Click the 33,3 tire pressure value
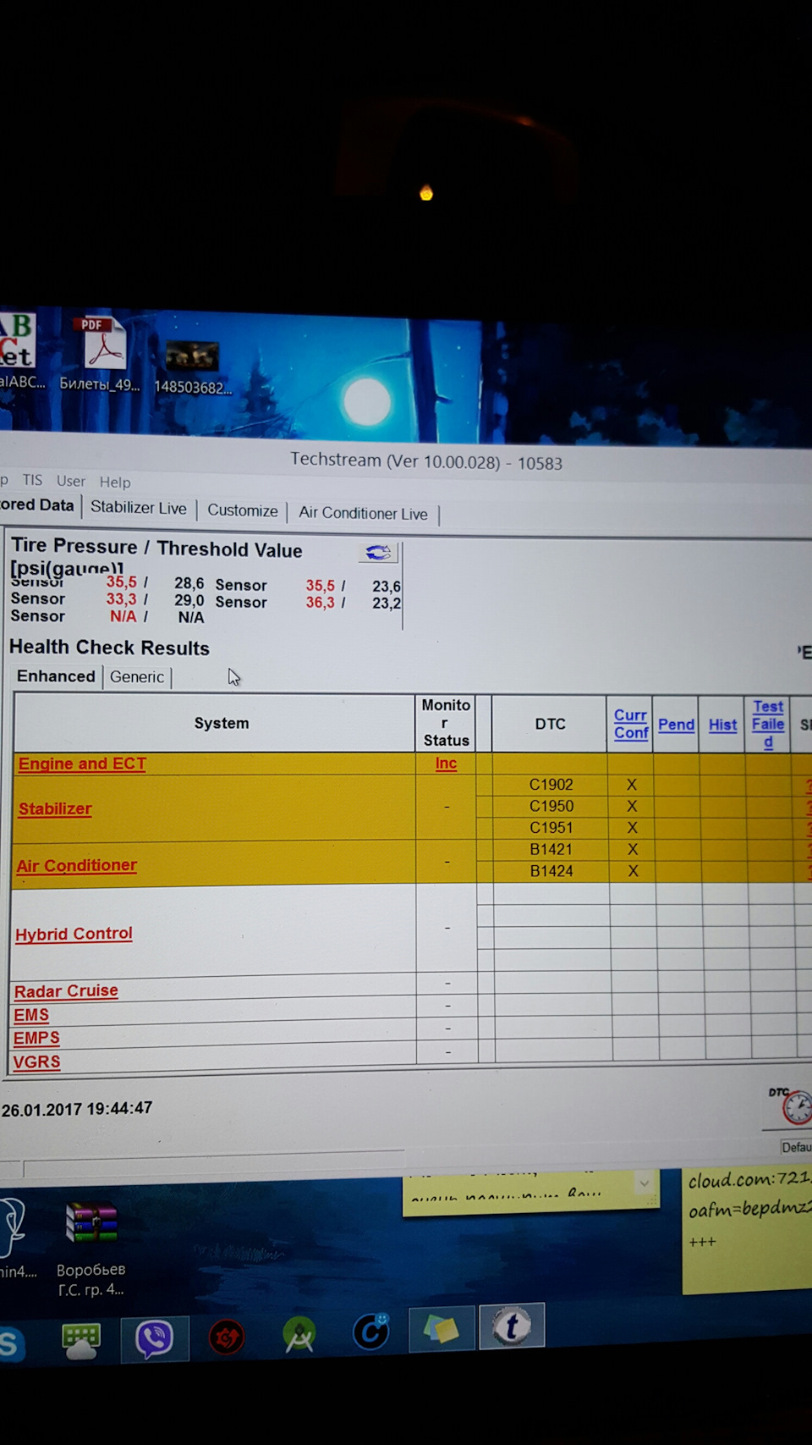This screenshot has width=812, height=1445. point(121,598)
